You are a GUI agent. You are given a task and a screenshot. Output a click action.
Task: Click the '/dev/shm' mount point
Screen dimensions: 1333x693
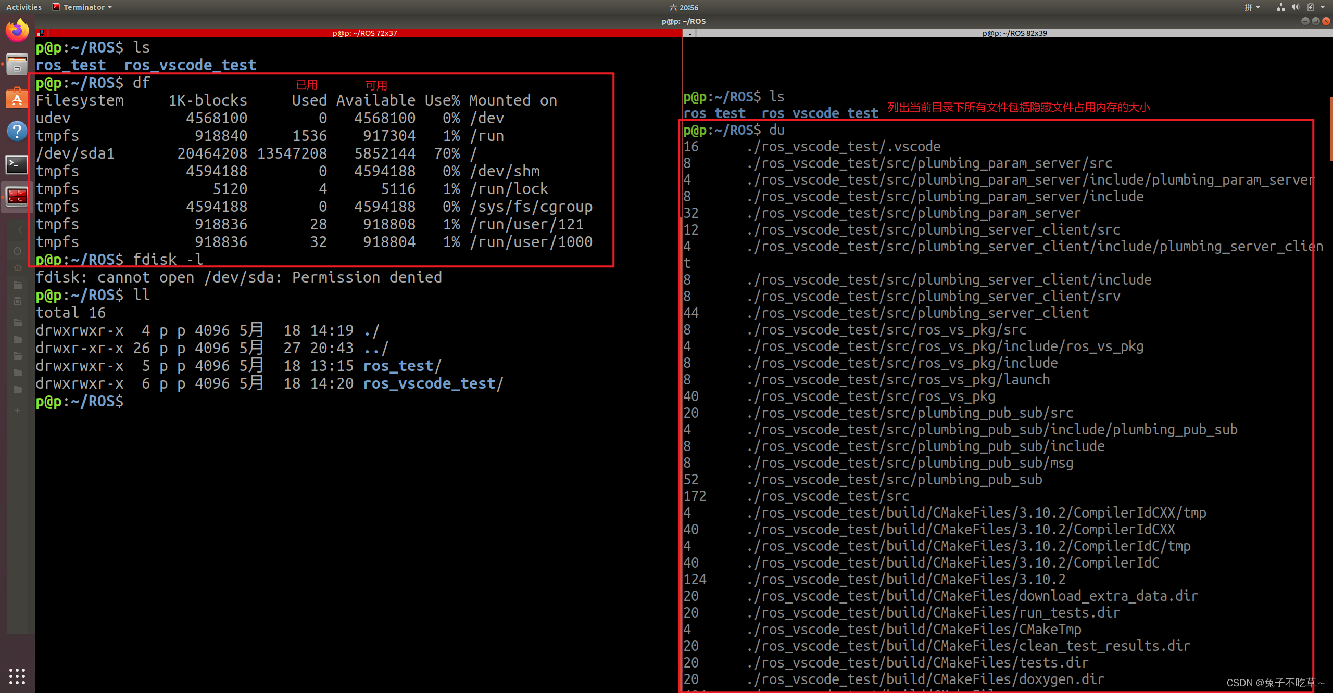tap(505, 171)
